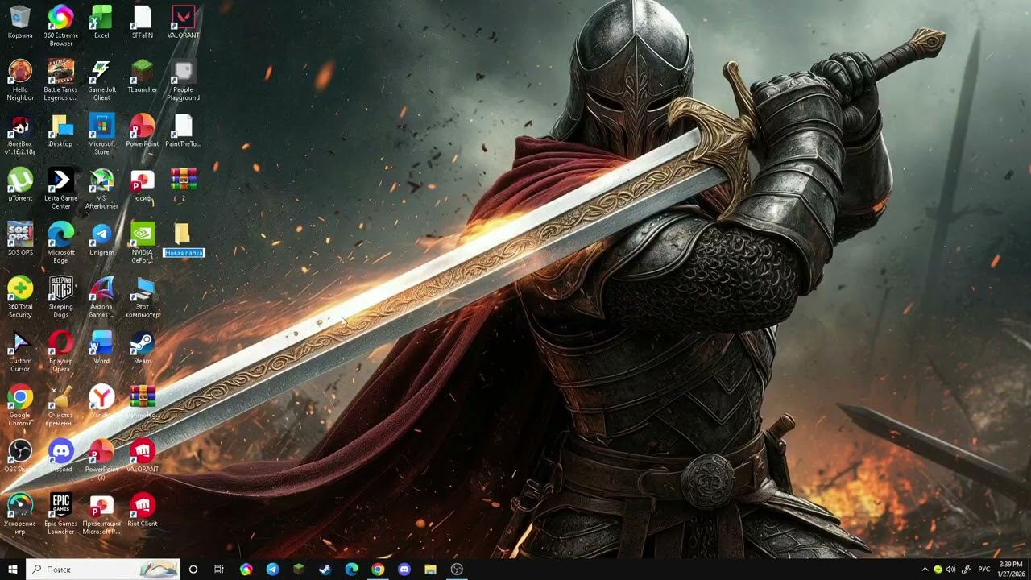Viewport: 1031px width, 580px height.
Task: Select the Hello Neighbor desktop icon
Action: tap(20, 71)
